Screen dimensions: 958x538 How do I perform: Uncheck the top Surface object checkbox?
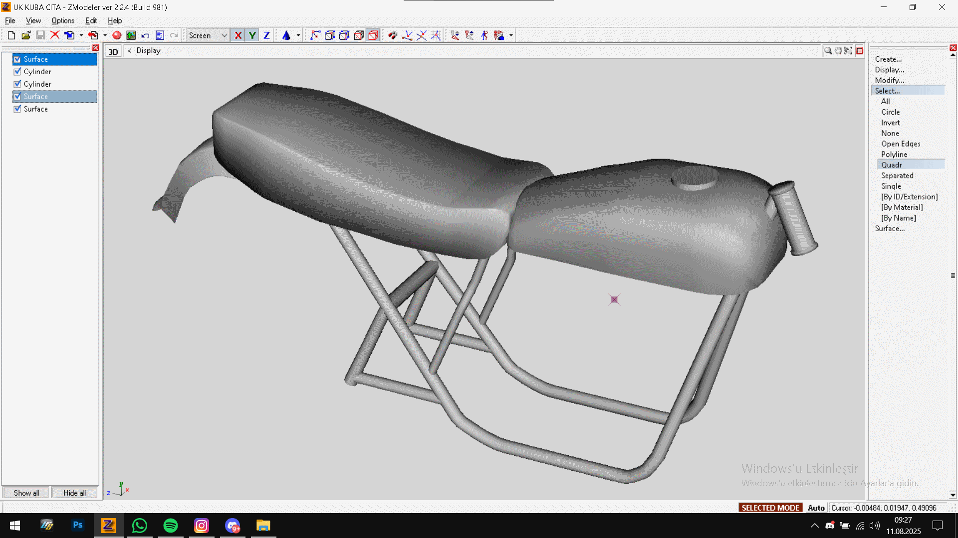(x=17, y=59)
